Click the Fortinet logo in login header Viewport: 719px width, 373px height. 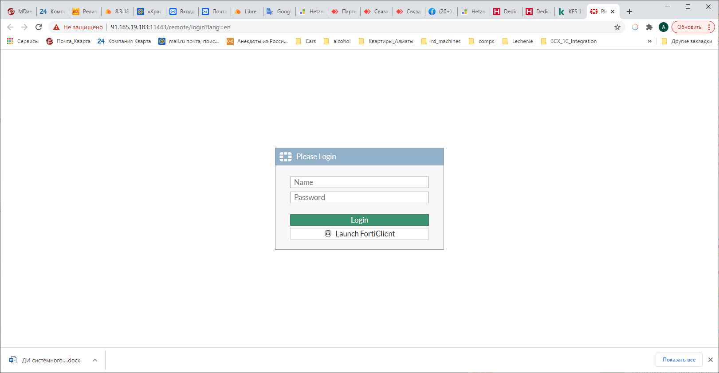[286, 157]
